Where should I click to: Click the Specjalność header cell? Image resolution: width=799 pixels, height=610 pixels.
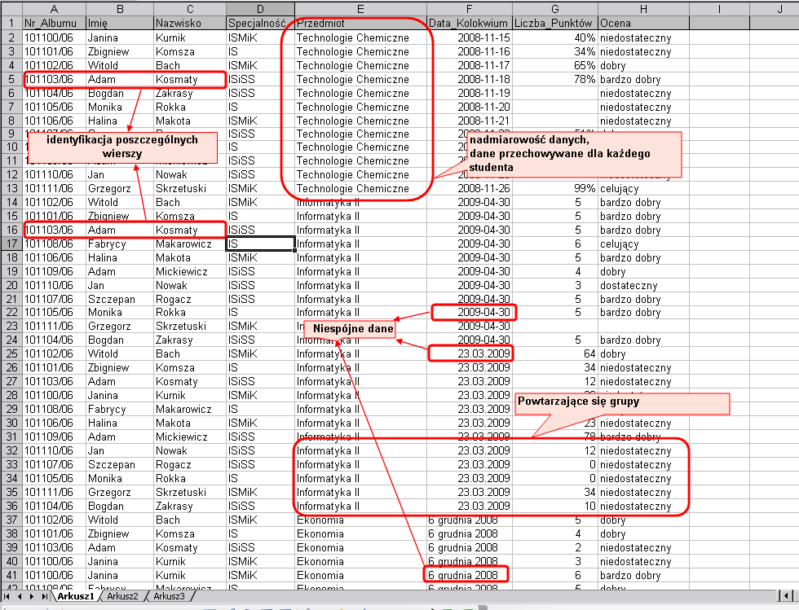pyautogui.click(x=260, y=23)
